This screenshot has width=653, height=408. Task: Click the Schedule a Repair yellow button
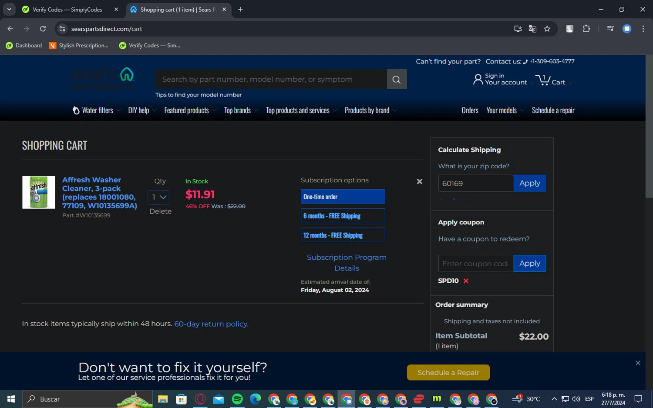click(448, 372)
